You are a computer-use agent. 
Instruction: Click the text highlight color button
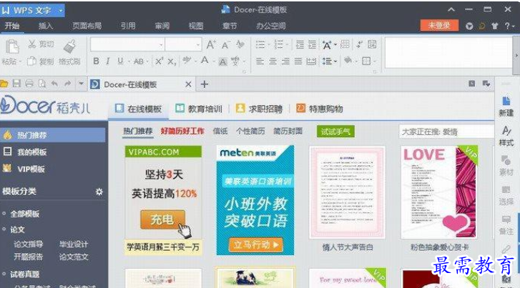pos(187,61)
